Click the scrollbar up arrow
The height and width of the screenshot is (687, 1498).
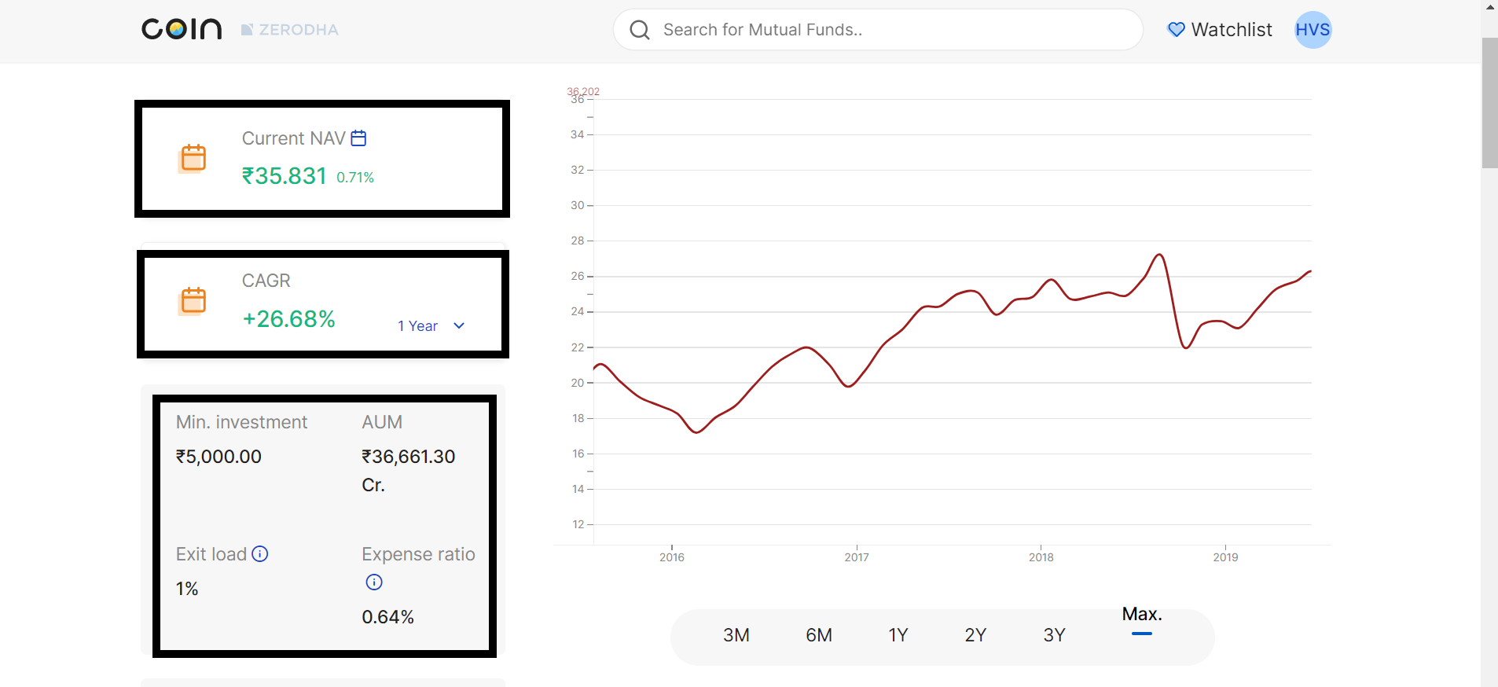[1489, 7]
